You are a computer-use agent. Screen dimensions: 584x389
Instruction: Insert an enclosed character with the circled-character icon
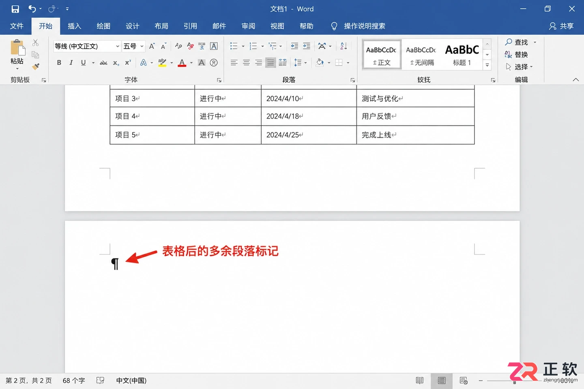(214, 63)
